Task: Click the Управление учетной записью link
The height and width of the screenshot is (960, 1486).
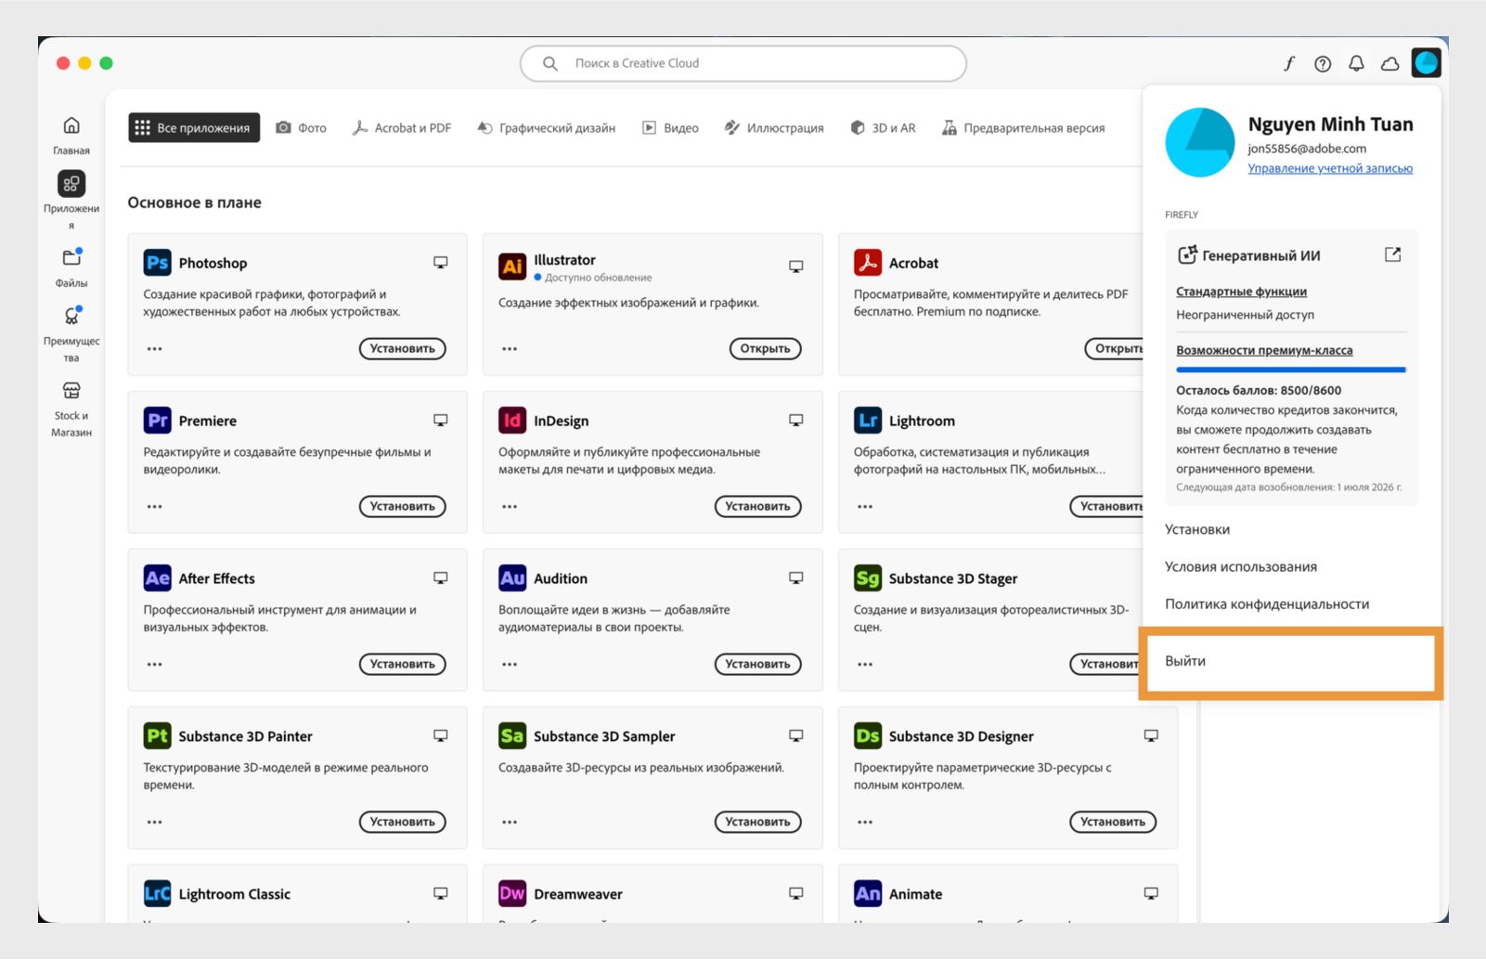Action: pos(1330,168)
